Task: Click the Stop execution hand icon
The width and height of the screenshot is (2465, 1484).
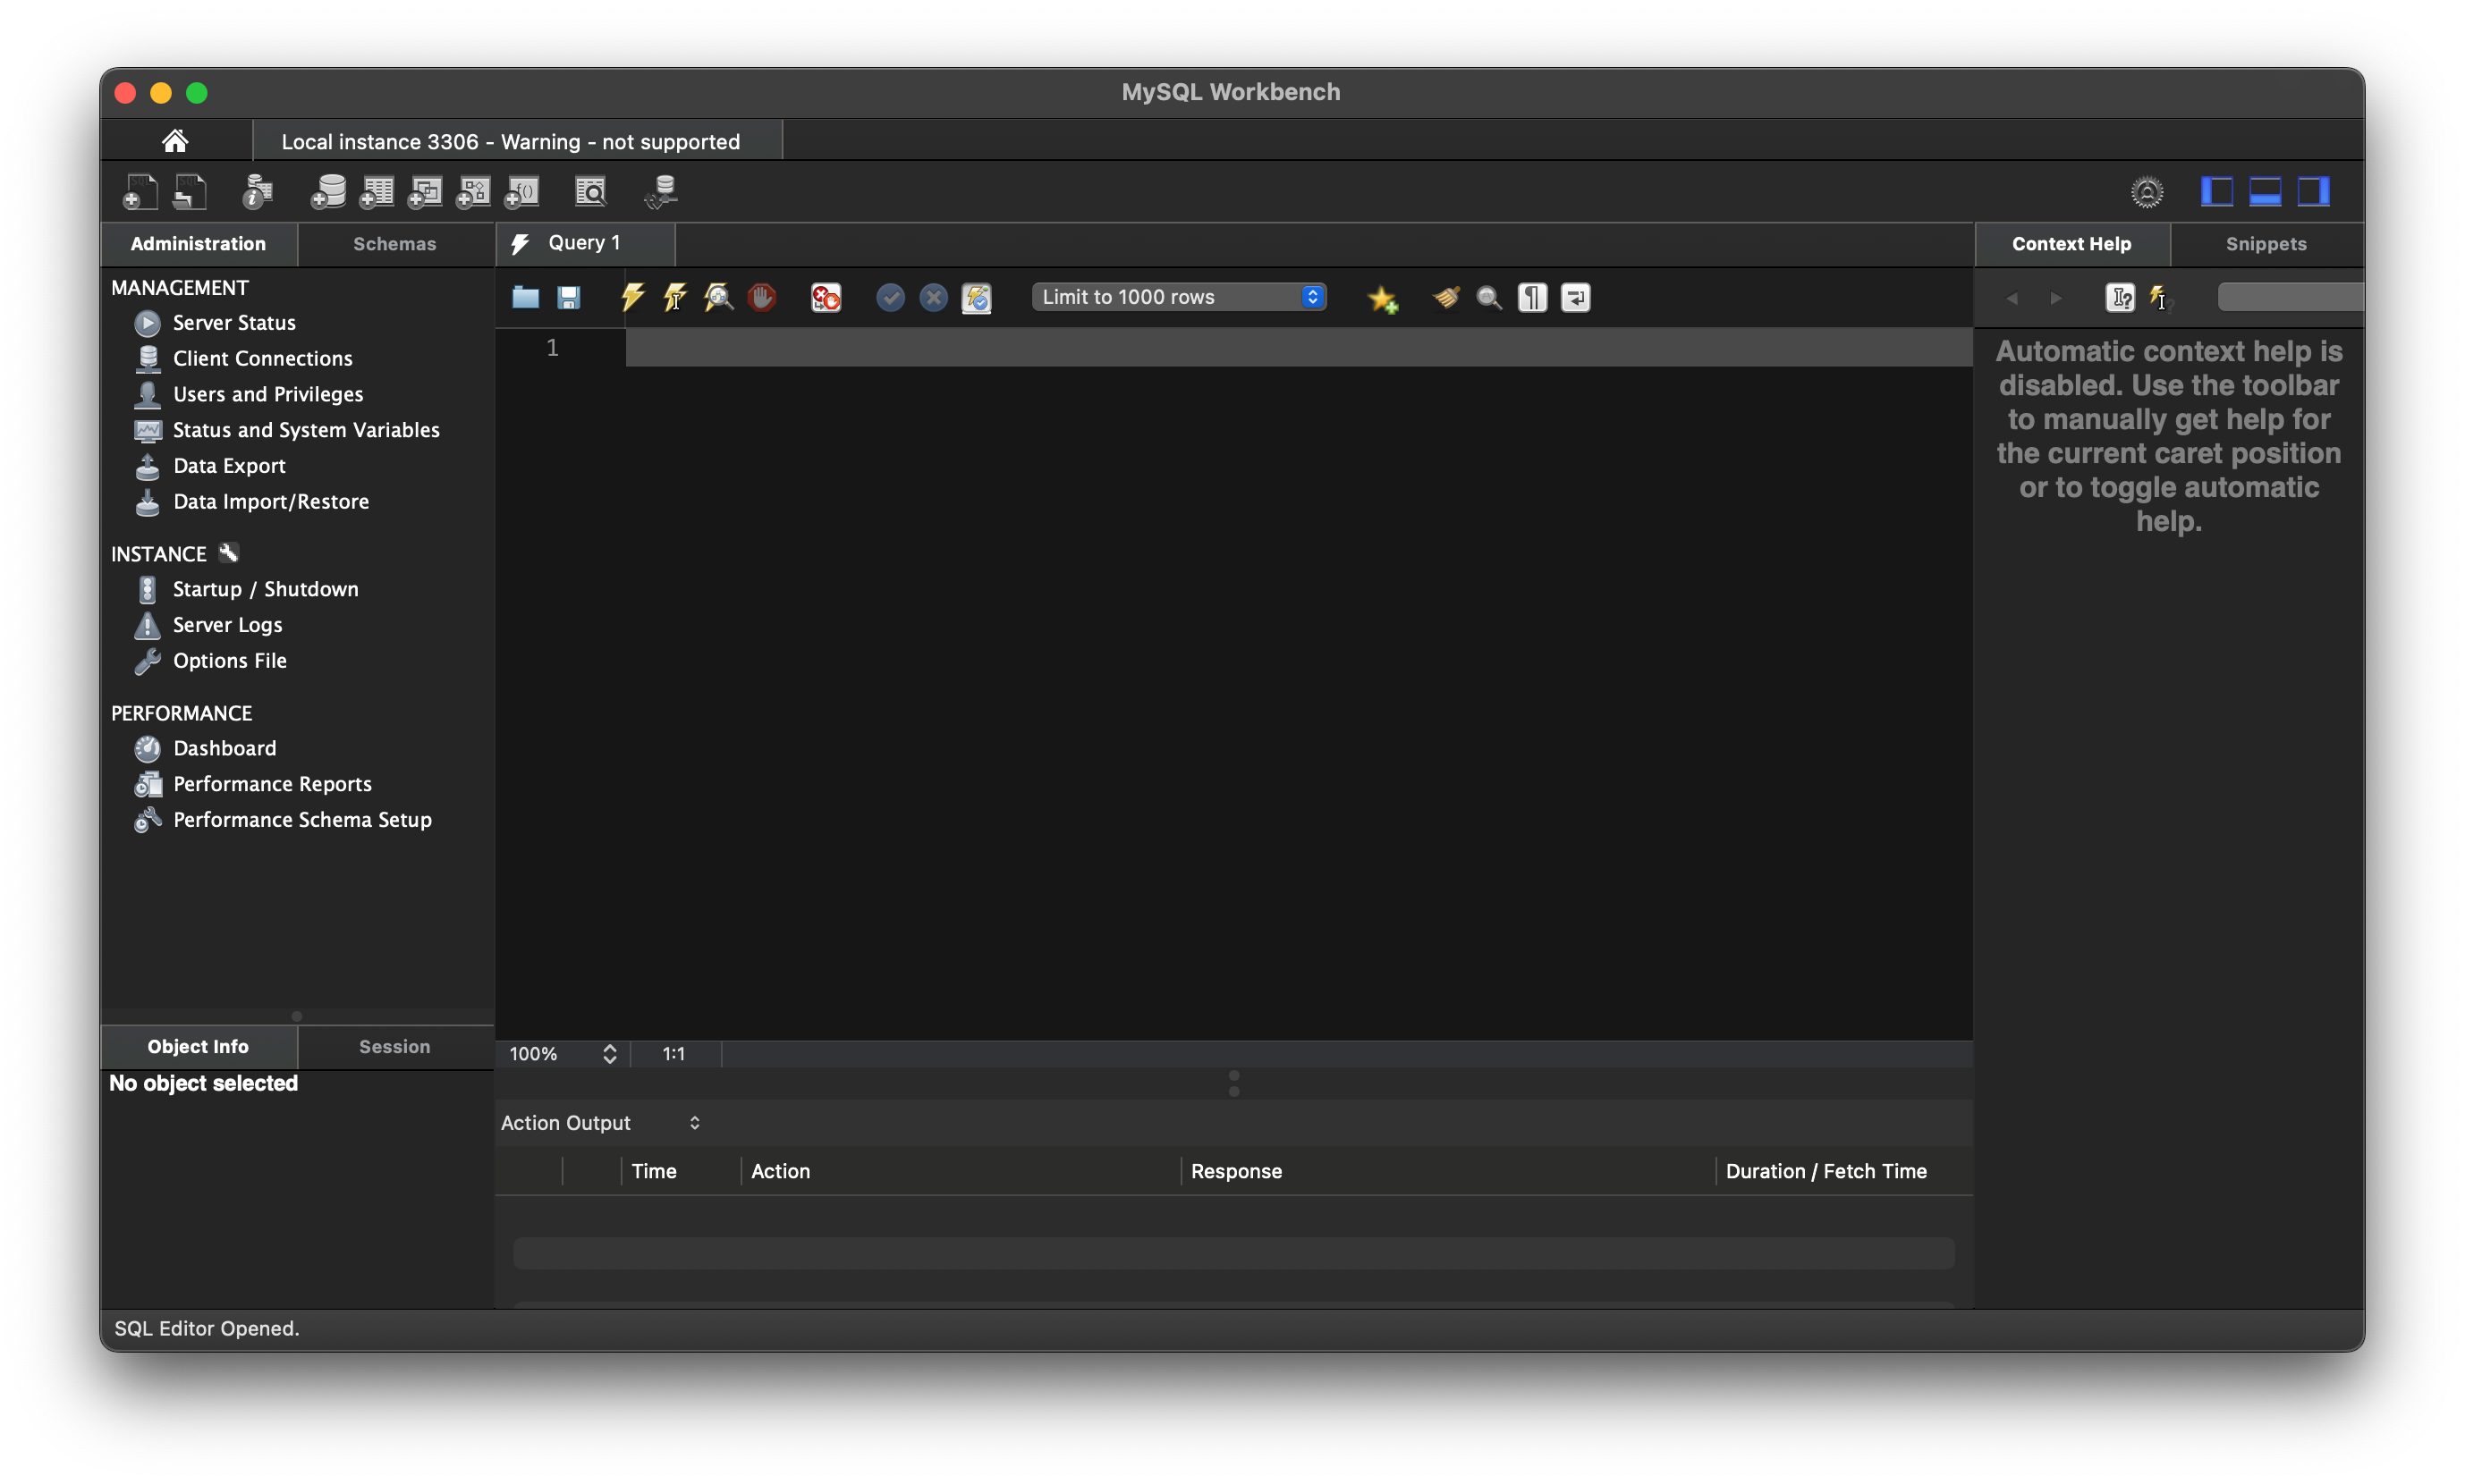Action: pyautogui.click(x=761, y=297)
